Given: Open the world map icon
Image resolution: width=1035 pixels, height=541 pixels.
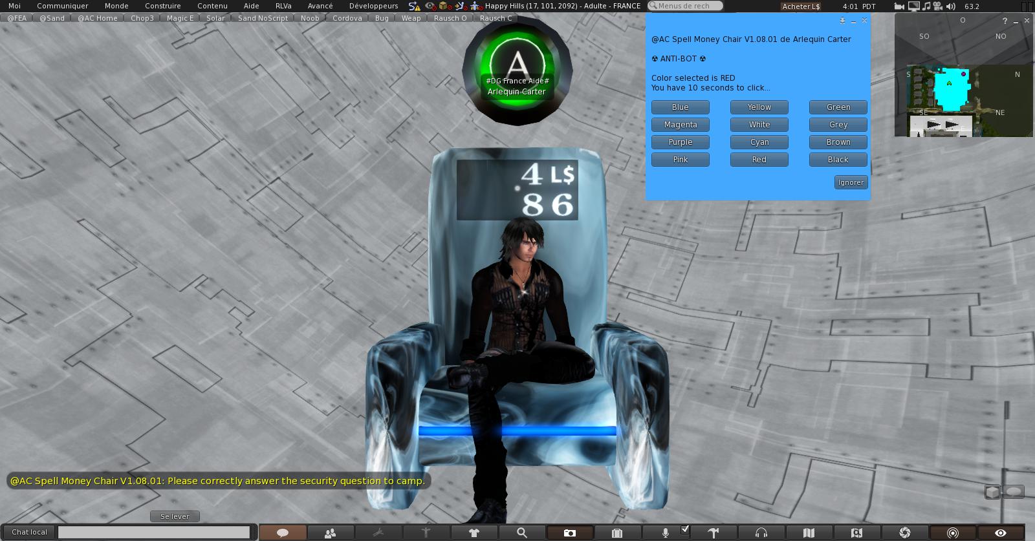Looking at the screenshot, I should (x=809, y=533).
